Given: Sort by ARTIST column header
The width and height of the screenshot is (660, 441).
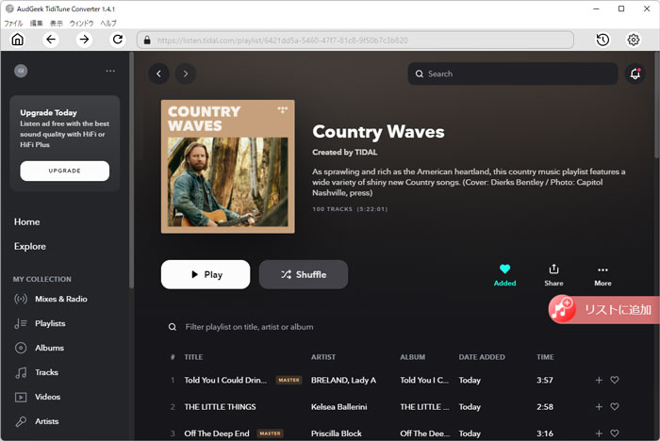Looking at the screenshot, I should point(323,357).
